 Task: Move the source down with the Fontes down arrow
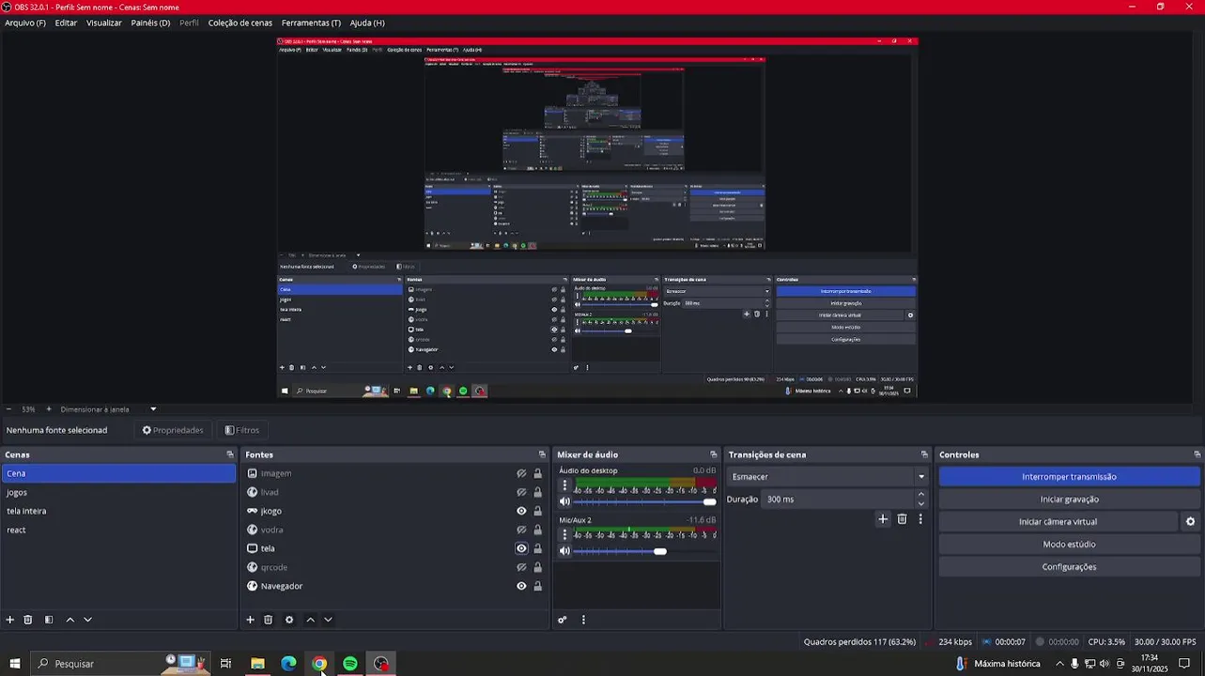pos(328,620)
